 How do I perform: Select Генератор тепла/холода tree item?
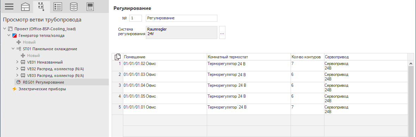42,35
